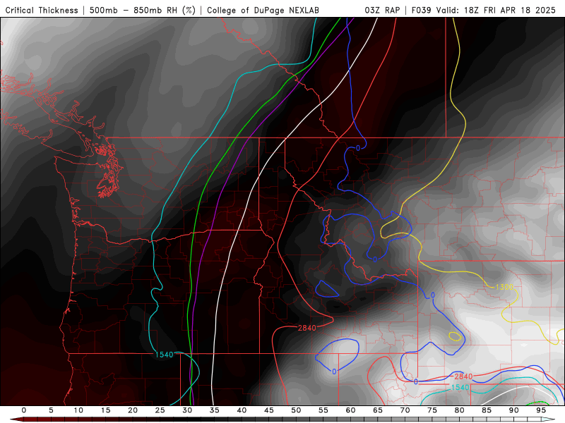Screen dimensions: 565x423
Task: Click the red "2840" label directly above the cyan 1540
Action: point(463,376)
